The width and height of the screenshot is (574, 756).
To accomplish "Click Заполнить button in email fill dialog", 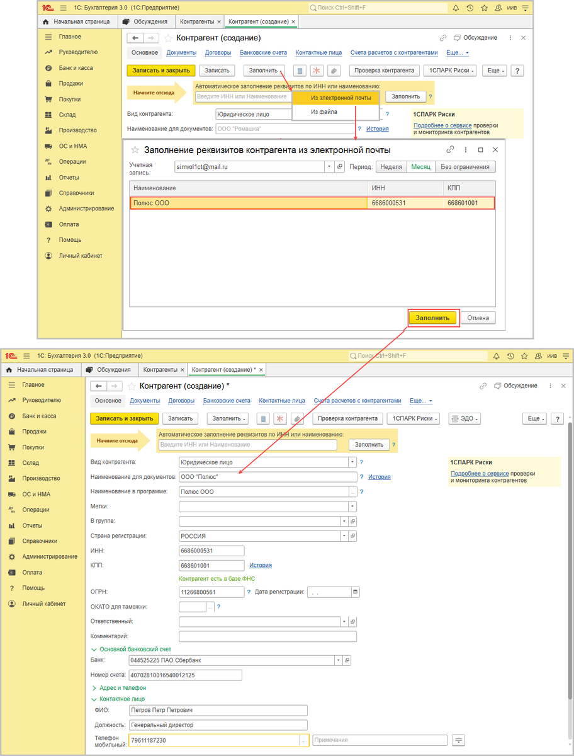I will pyautogui.click(x=433, y=318).
